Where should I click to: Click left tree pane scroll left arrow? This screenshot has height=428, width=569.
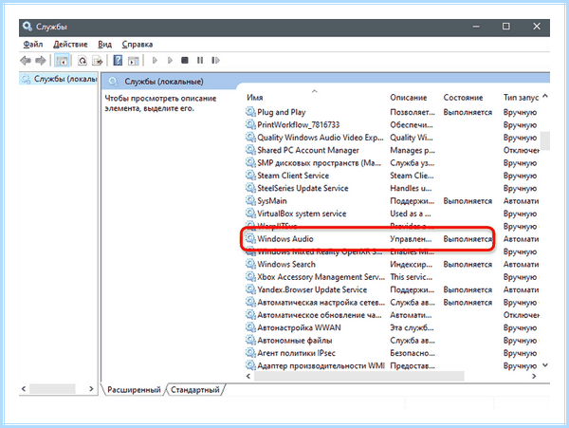(24, 389)
